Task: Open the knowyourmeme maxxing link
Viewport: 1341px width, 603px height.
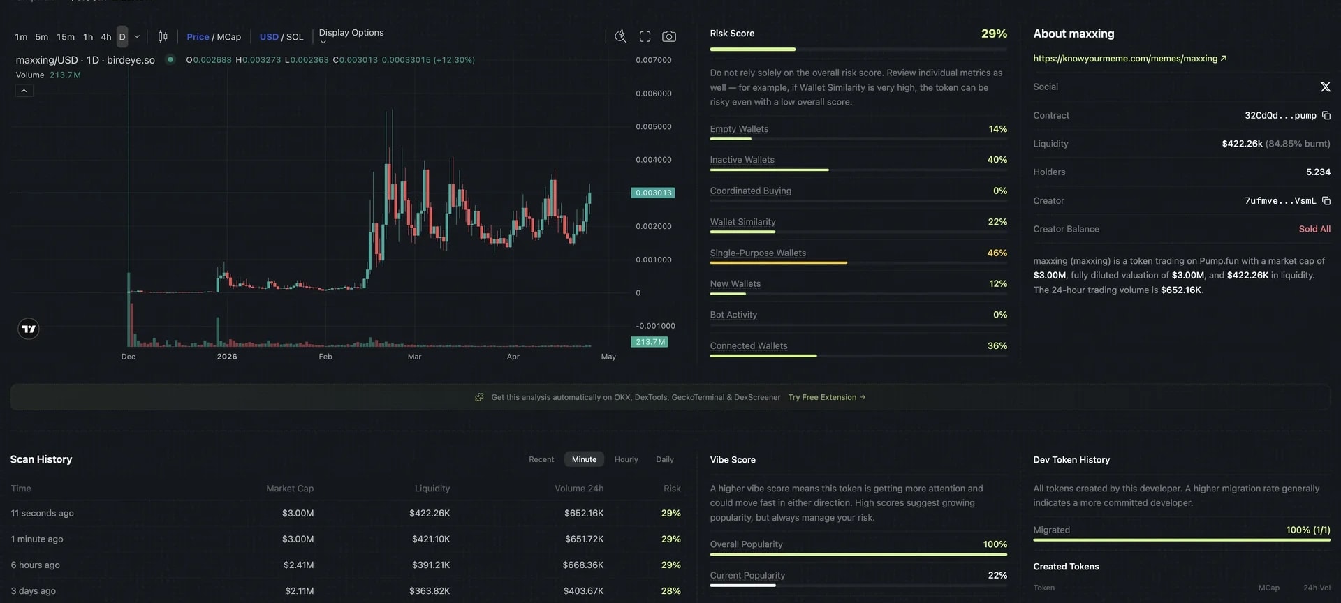Action: tap(1129, 59)
